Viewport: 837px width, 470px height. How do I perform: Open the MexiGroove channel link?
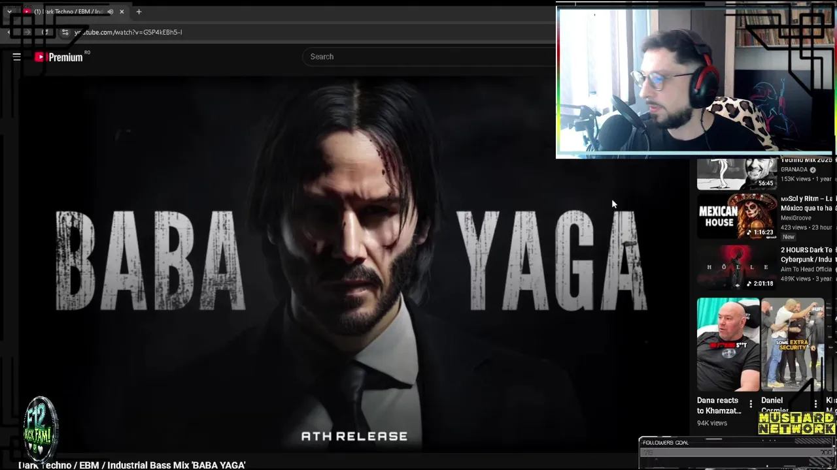pos(796,218)
